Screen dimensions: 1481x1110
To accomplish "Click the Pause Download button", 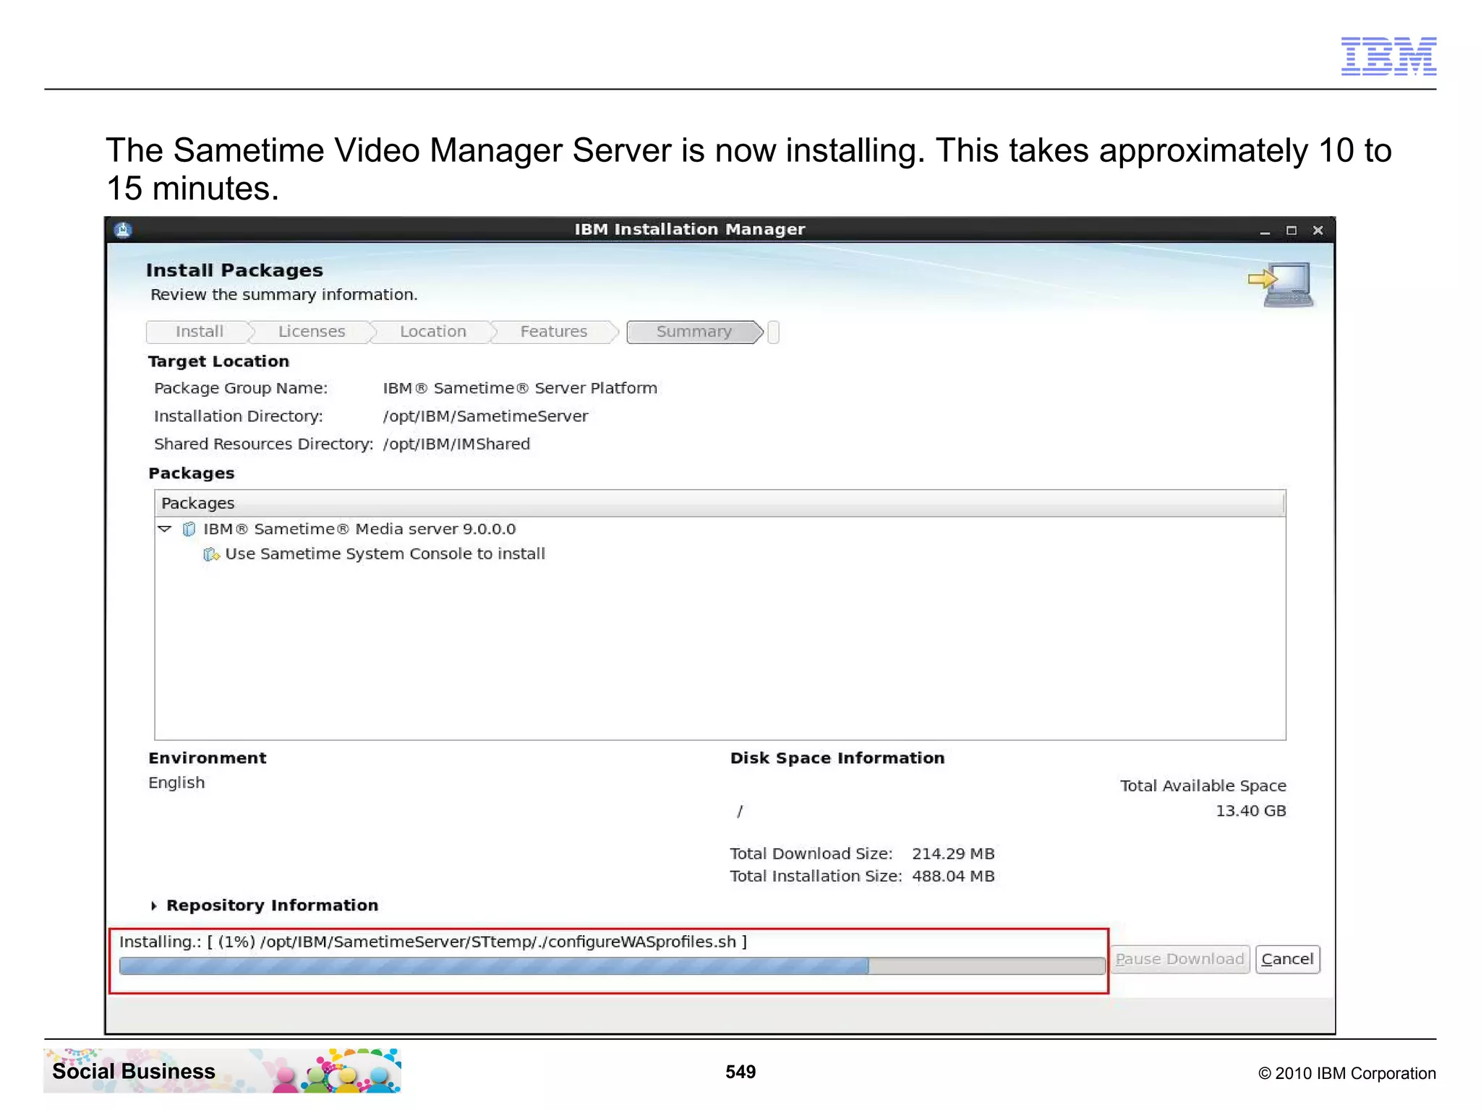I will point(1179,959).
